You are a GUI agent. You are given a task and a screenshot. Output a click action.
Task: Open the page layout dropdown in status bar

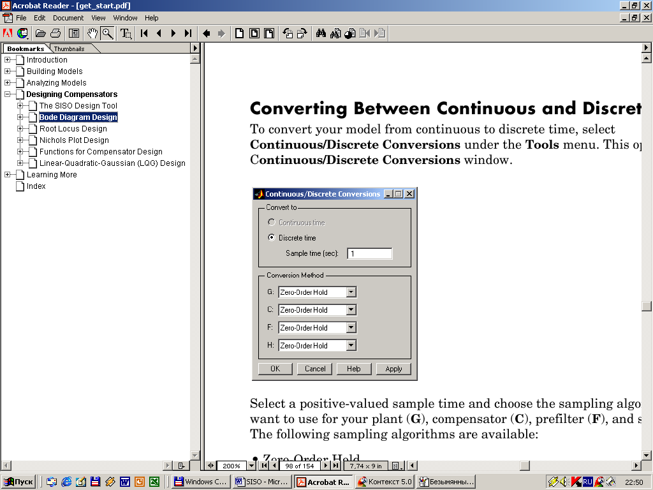[x=397, y=465]
